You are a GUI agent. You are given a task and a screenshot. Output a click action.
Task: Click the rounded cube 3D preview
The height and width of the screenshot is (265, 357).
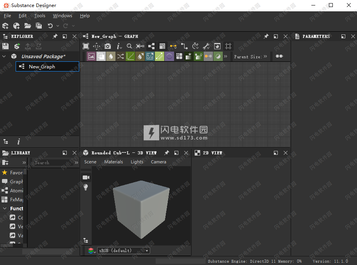point(141,209)
